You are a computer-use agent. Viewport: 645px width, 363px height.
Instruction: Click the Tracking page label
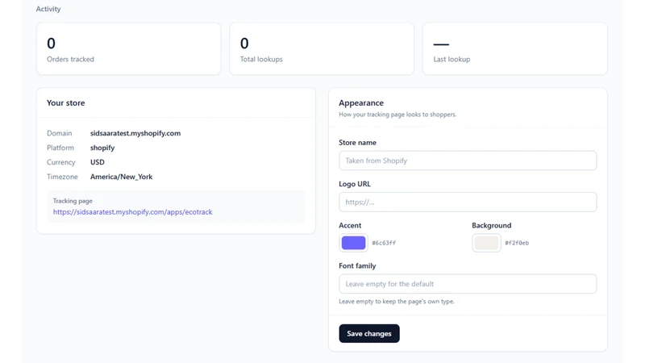(73, 201)
